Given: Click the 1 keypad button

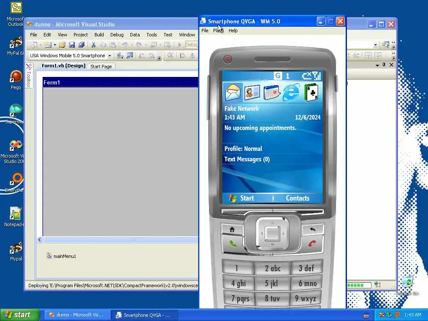Looking at the screenshot, I should click(237, 268).
